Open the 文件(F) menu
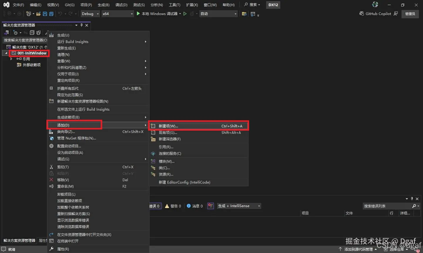 [19, 5]
